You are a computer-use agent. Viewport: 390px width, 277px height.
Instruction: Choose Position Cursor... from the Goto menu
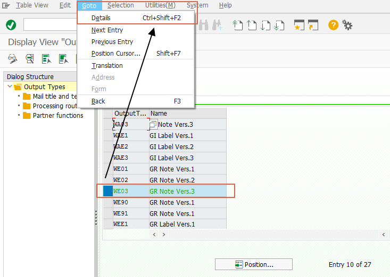point(136,53)
